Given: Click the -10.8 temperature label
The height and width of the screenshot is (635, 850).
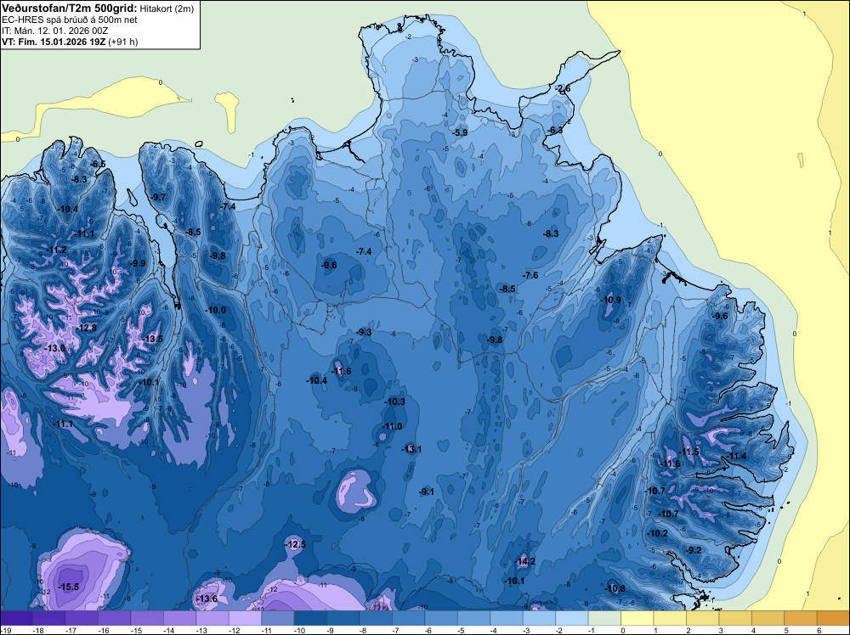Looking at the screenshot, I should coord(615,589).
